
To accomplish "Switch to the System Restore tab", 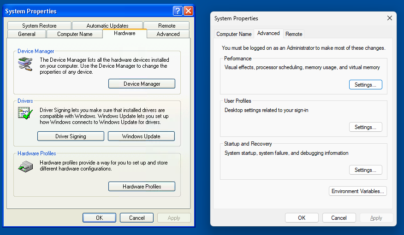I will tap(39, 26).
